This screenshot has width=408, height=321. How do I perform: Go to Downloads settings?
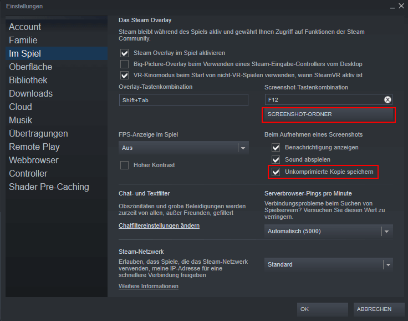tap(57, 93)
